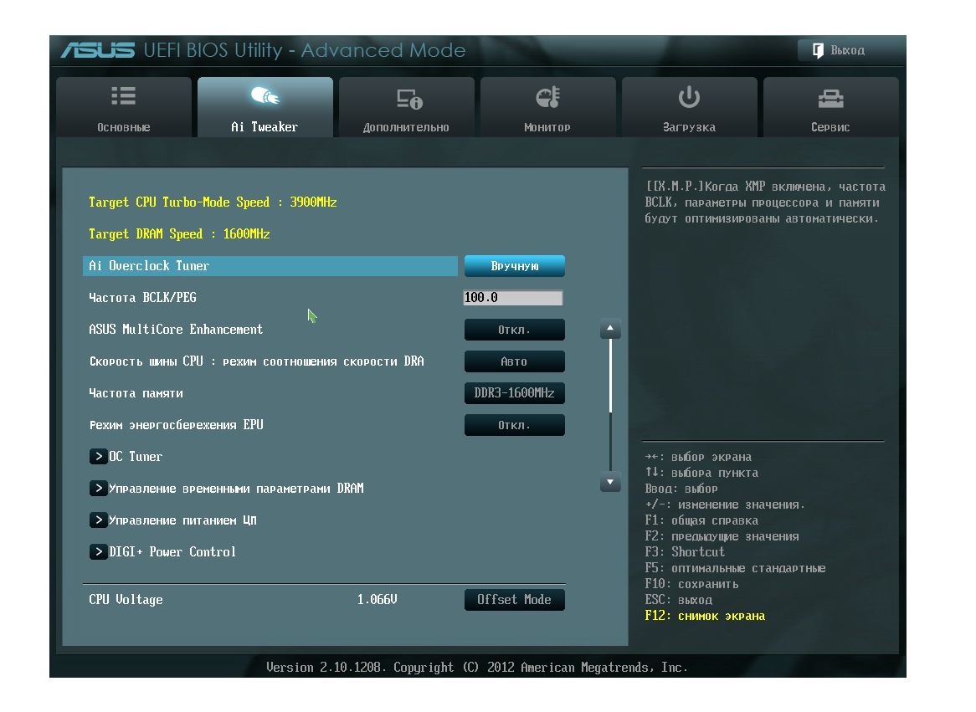Click the scroll up arrow
Screen dimensions: 976x712
[610, 329]
